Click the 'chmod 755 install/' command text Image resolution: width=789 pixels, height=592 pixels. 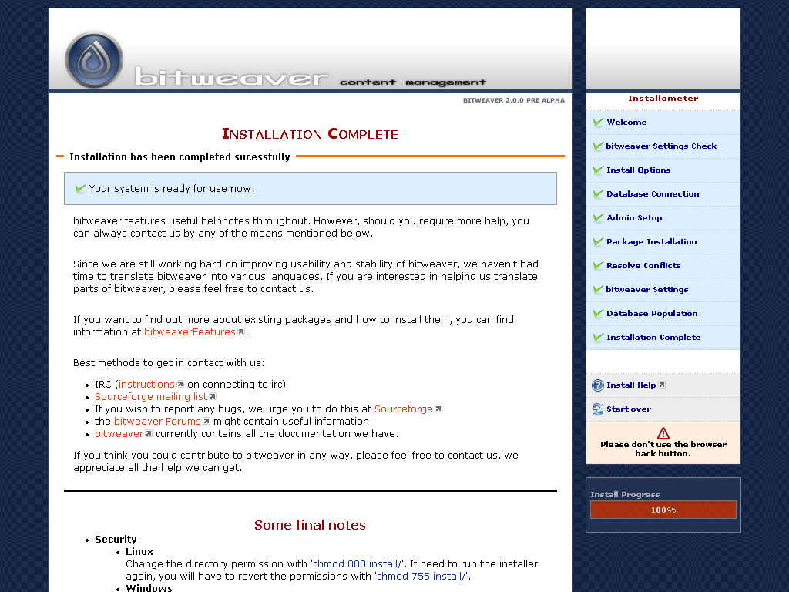(421, 577)
